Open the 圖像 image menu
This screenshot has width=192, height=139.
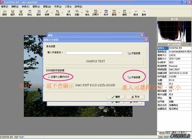pos(36,7)
